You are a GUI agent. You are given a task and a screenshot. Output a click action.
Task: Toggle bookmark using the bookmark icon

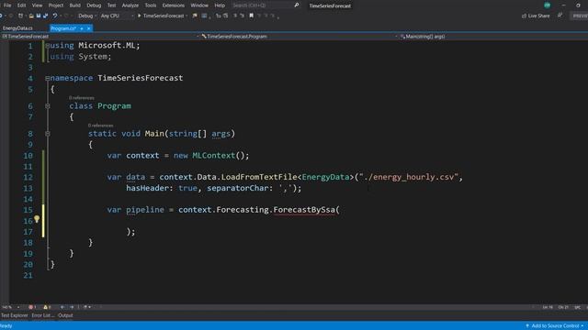tap(251, 16)
